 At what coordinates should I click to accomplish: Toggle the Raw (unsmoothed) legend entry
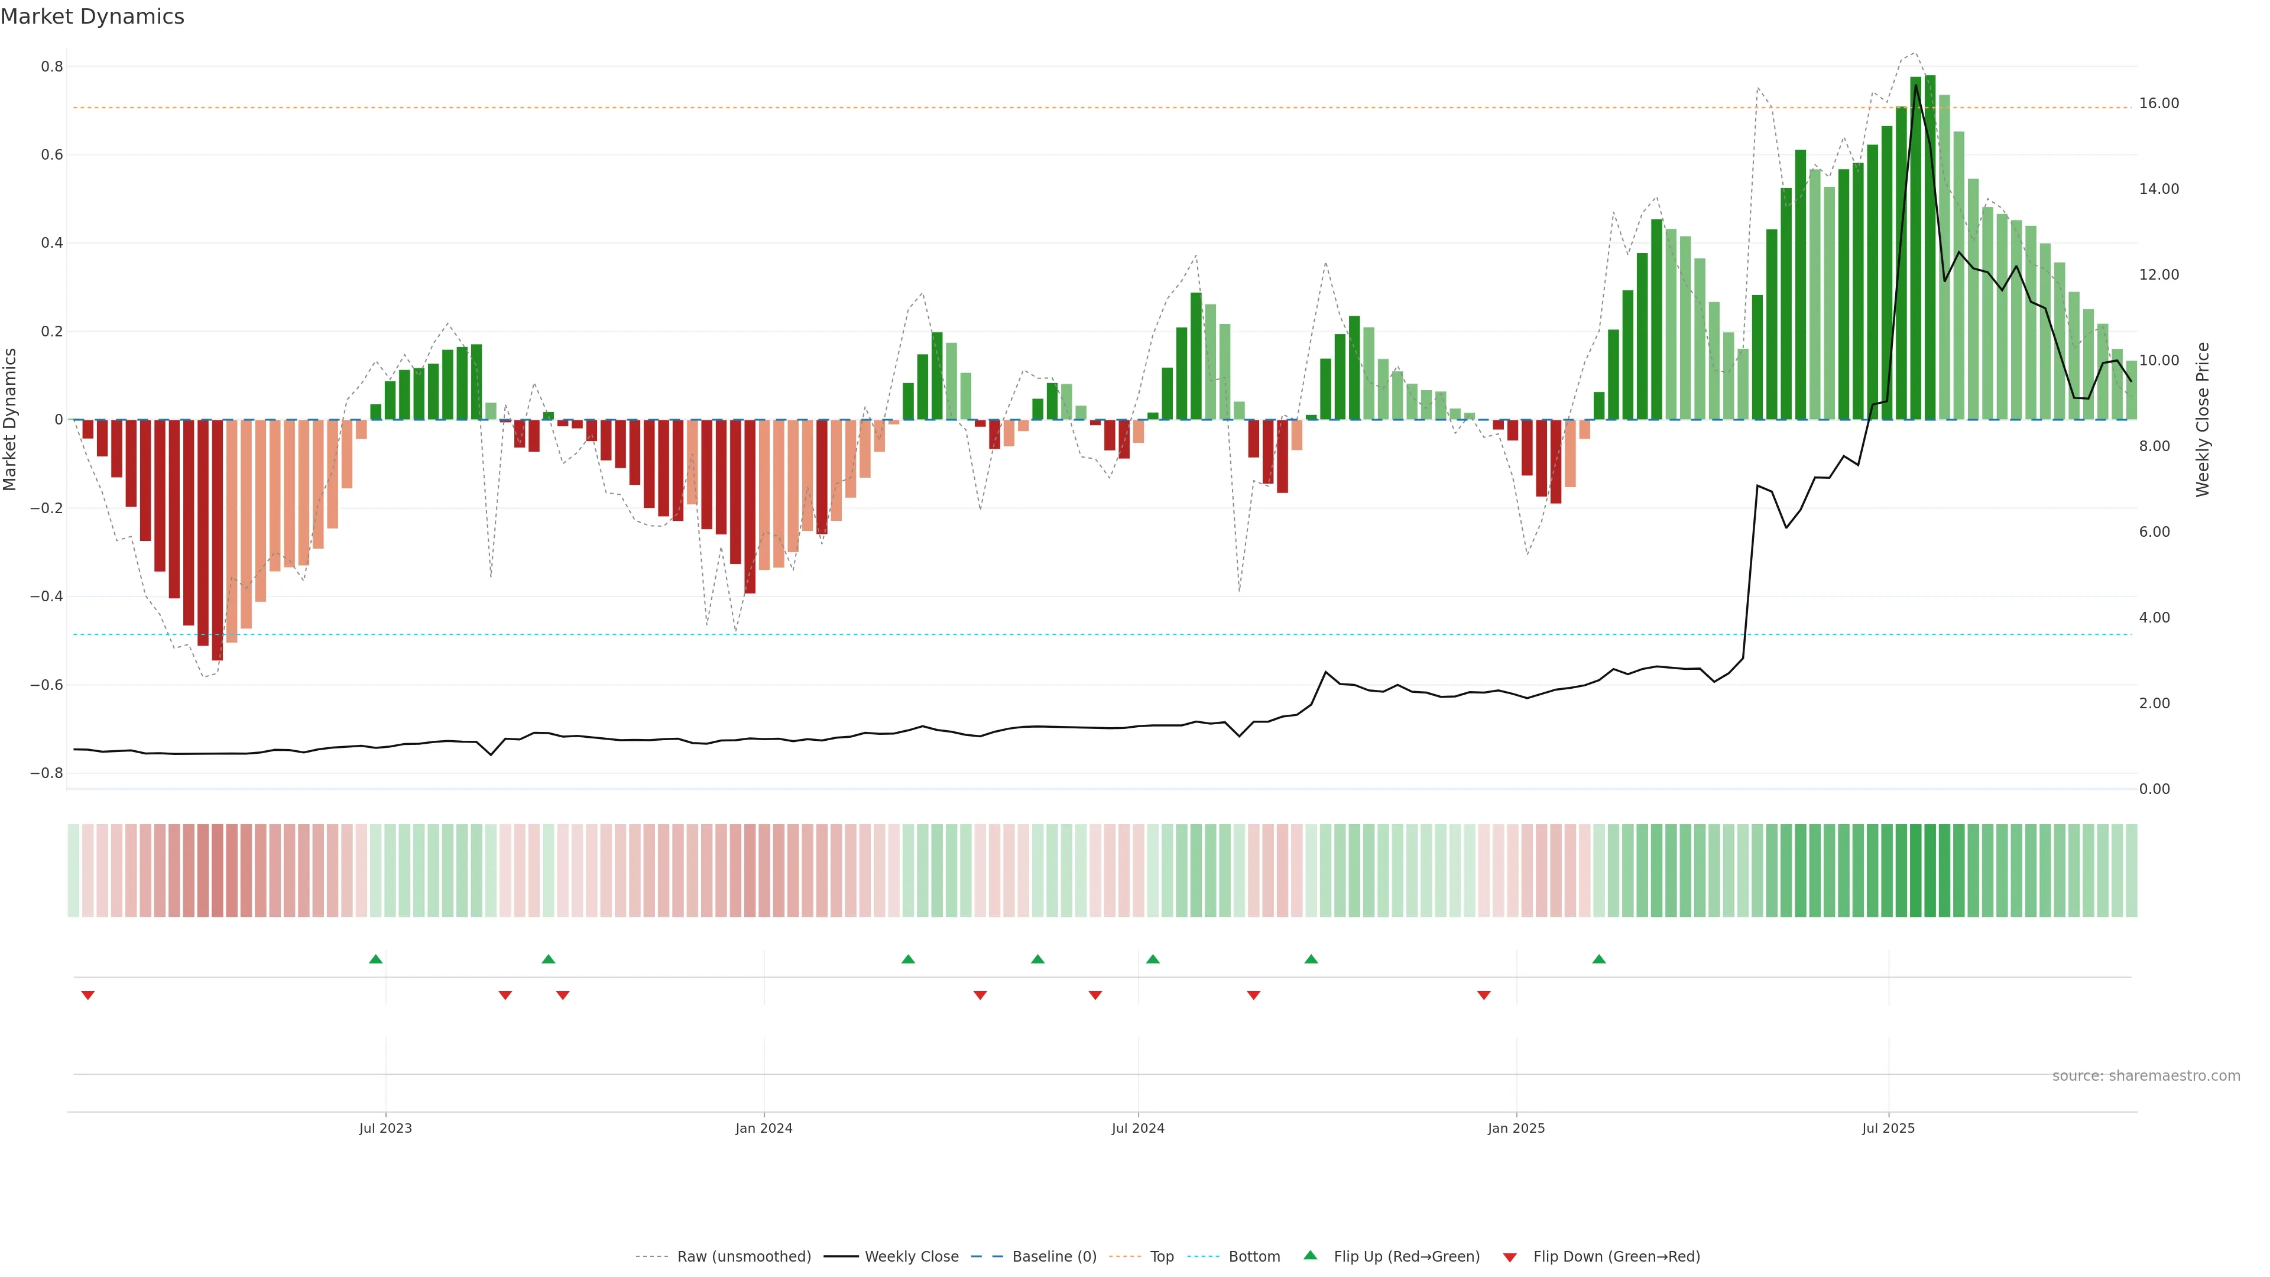click(744, 1257)
